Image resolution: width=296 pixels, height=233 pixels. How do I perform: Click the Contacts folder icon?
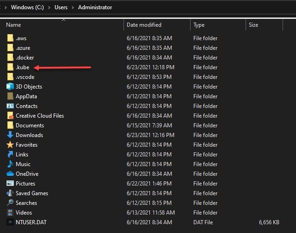click(10, 106)
